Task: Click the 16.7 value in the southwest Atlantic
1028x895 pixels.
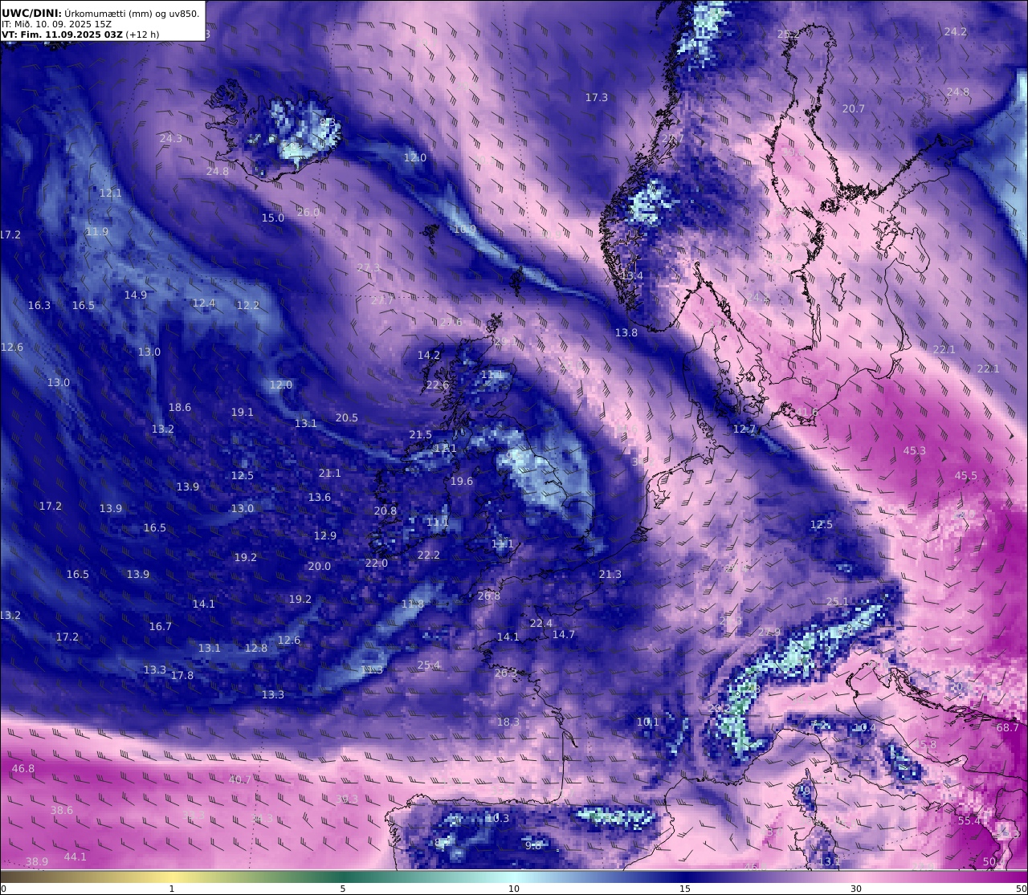Action: (x=161, y=627)
